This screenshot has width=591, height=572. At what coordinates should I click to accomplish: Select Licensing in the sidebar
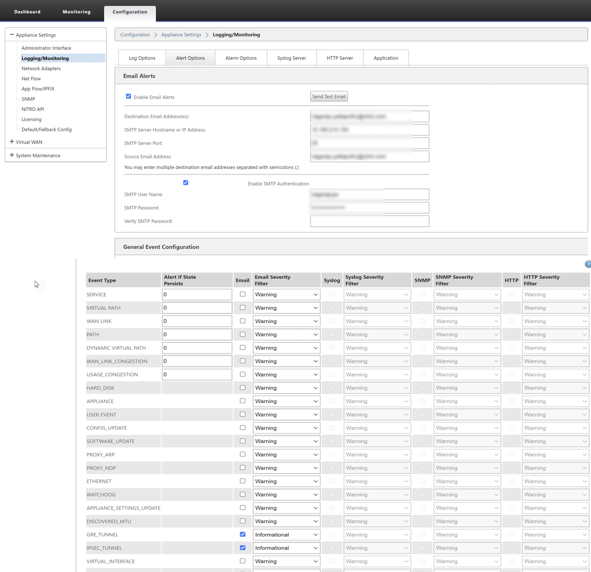tap(31, 119)
